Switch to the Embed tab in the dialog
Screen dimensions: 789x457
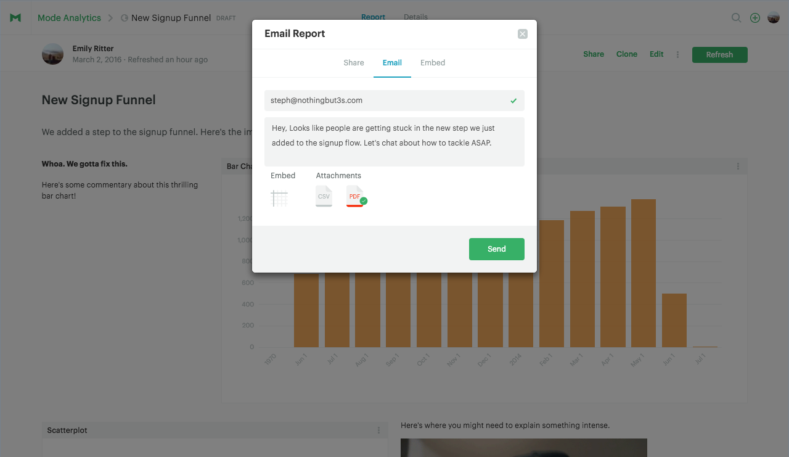click(x=433, y=63)
